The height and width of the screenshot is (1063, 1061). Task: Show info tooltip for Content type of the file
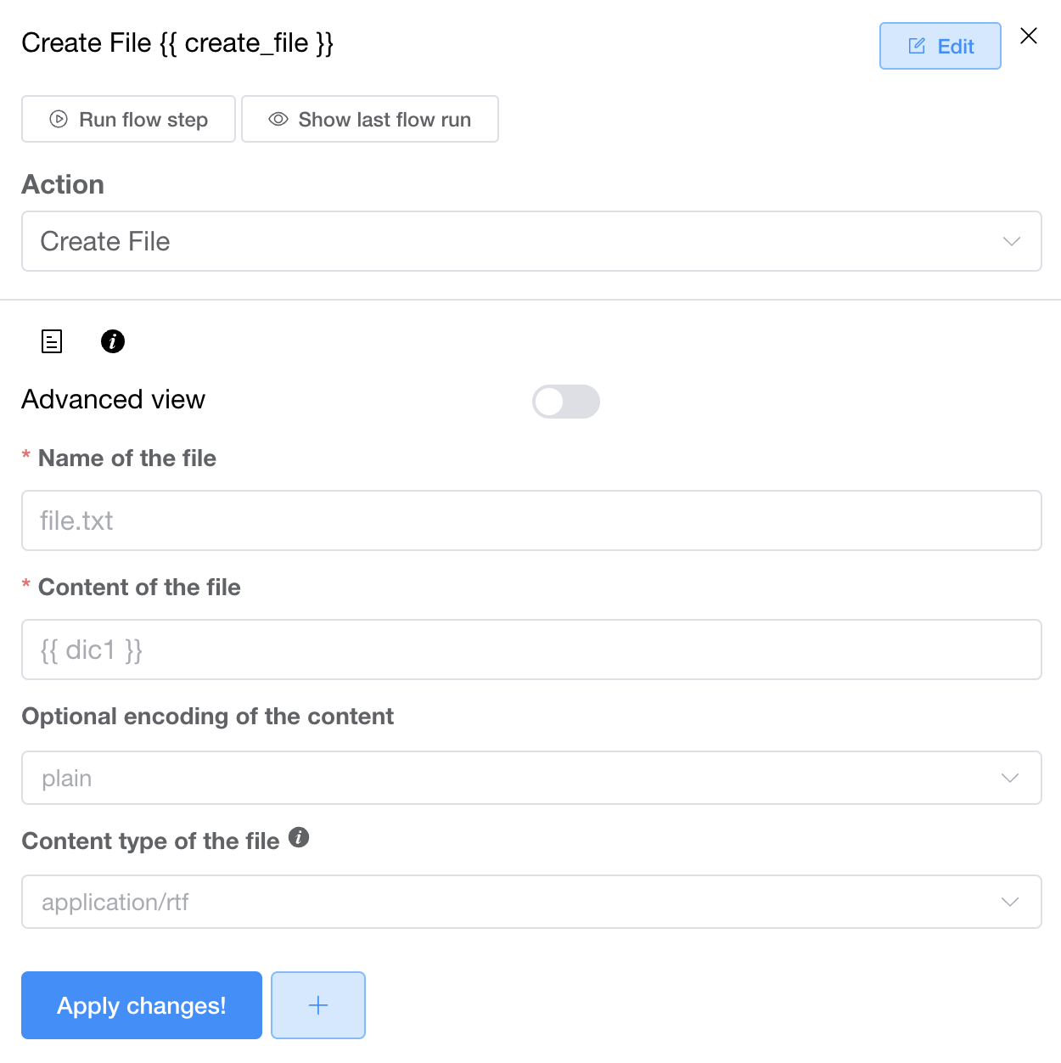pos(299,837)
